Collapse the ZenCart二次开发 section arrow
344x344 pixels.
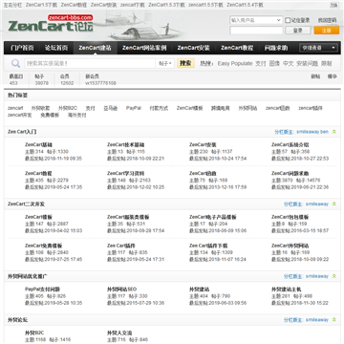(x=334, y=204)
